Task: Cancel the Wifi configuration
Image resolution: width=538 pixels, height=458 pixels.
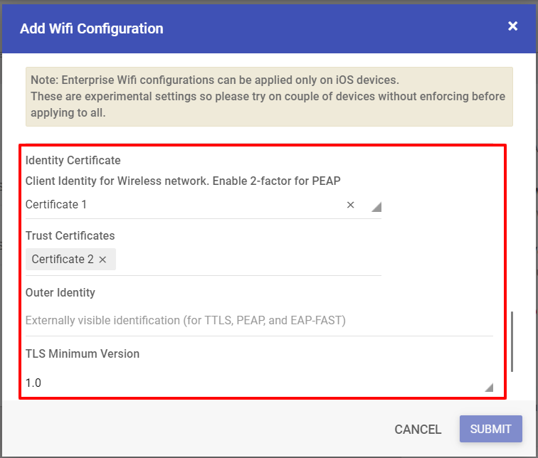Action: pos(418,430)
